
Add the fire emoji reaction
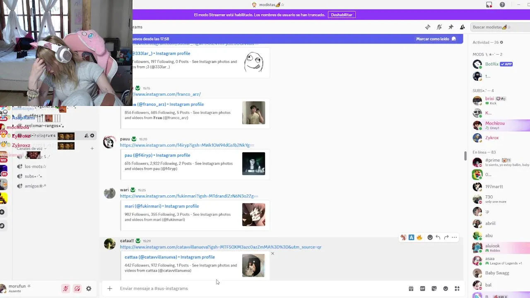click(x=419, y=238)
